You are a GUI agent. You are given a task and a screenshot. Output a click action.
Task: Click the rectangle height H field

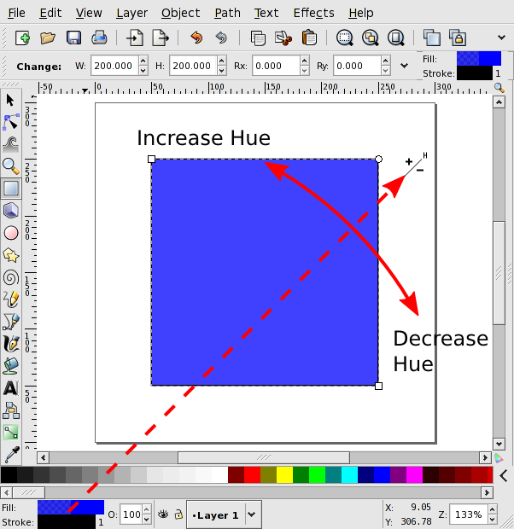pyautogui.click(x=193, y=66)
